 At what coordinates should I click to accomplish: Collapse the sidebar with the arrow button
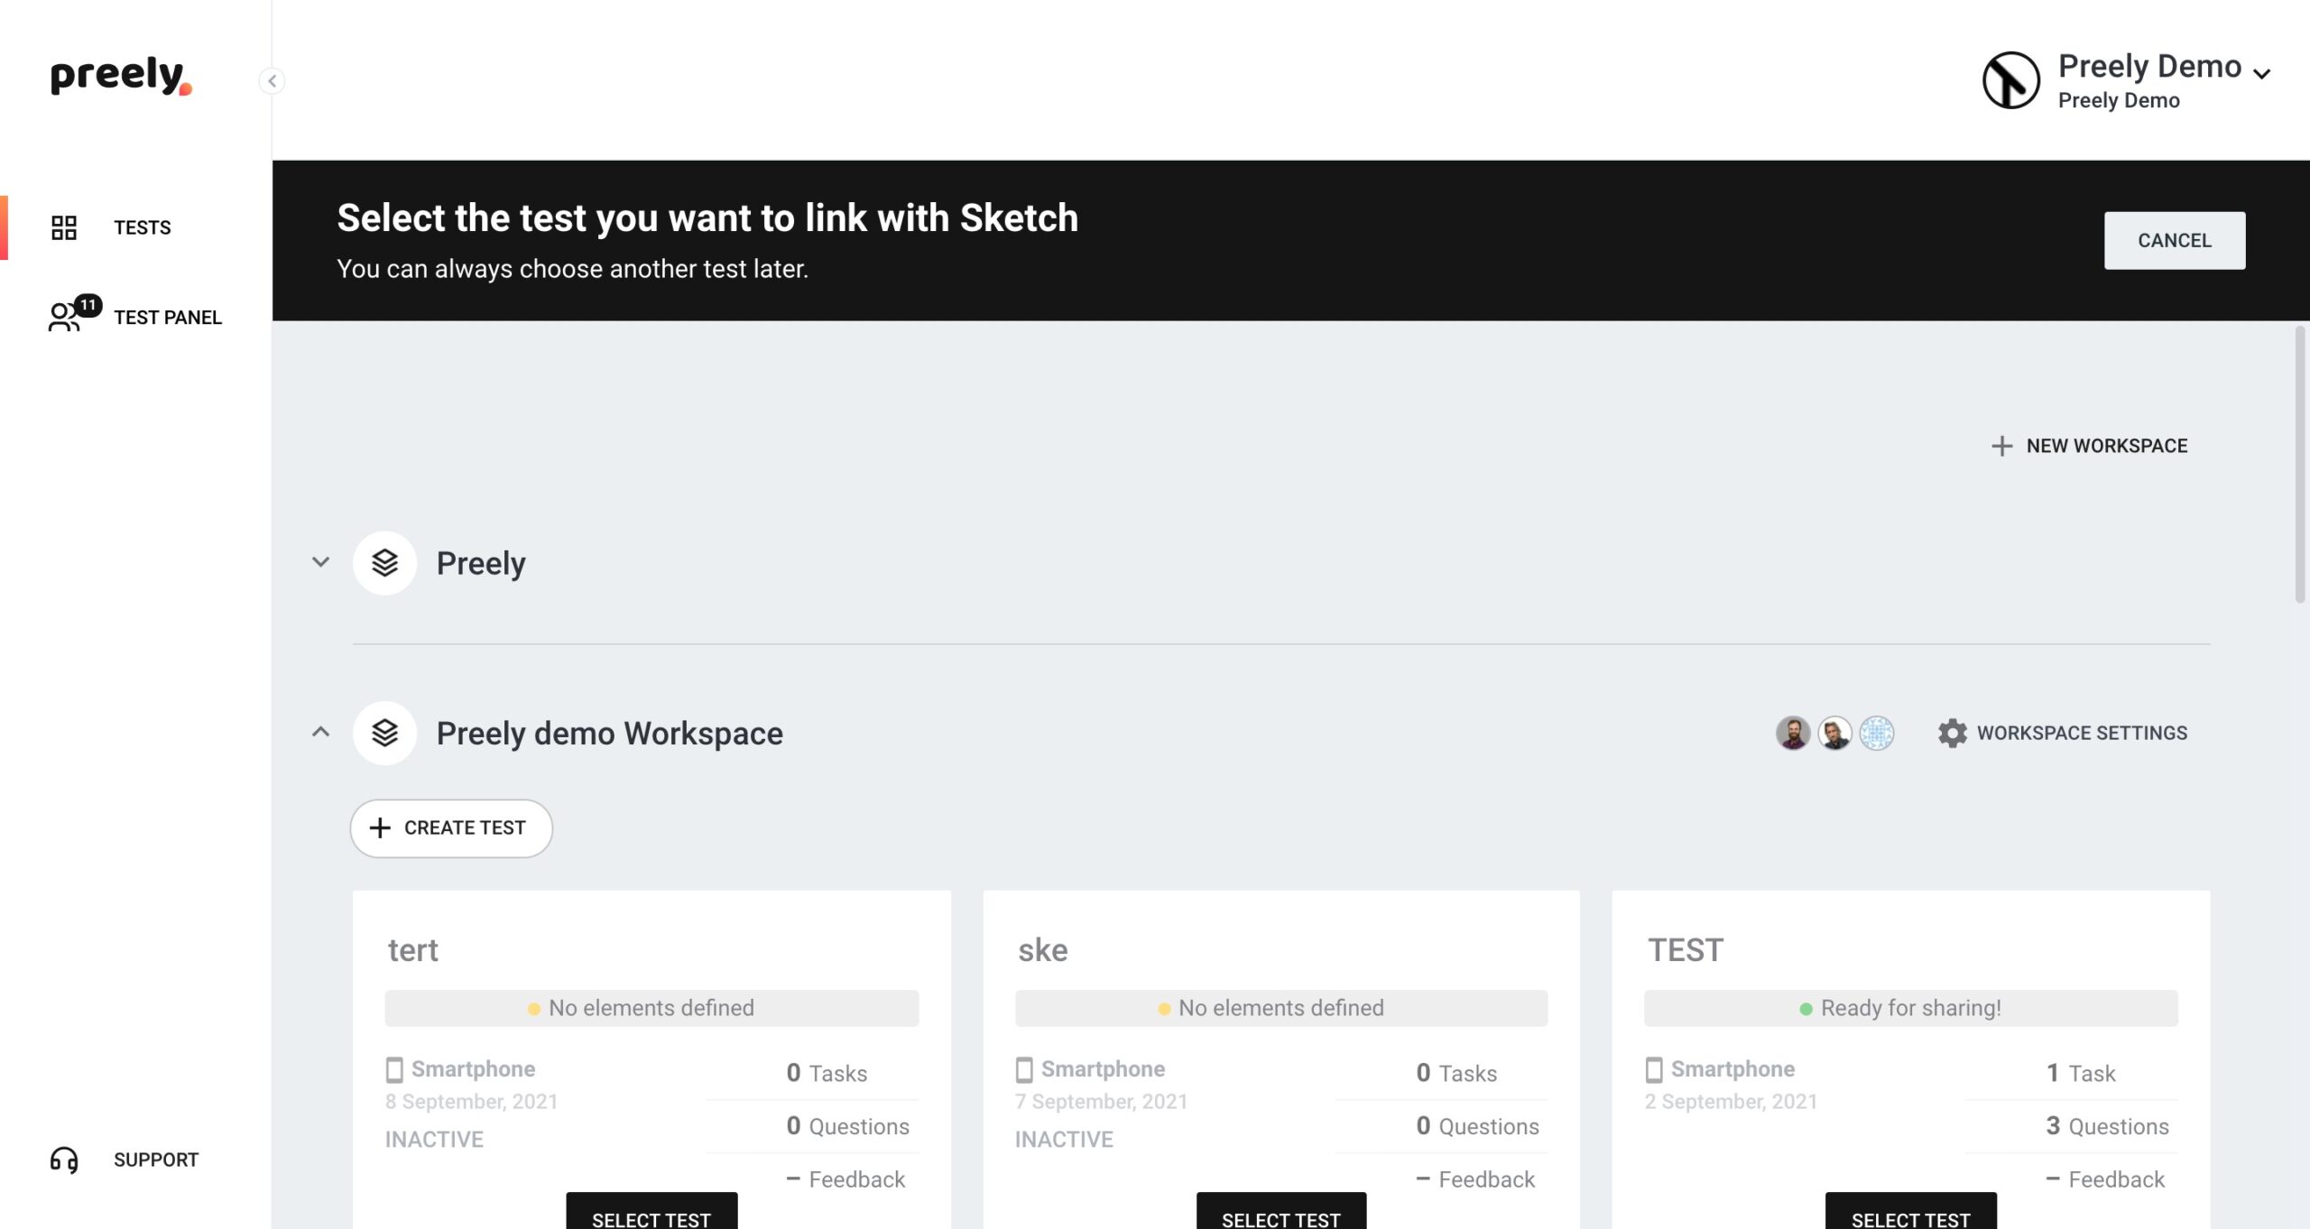tap(272, 81)
